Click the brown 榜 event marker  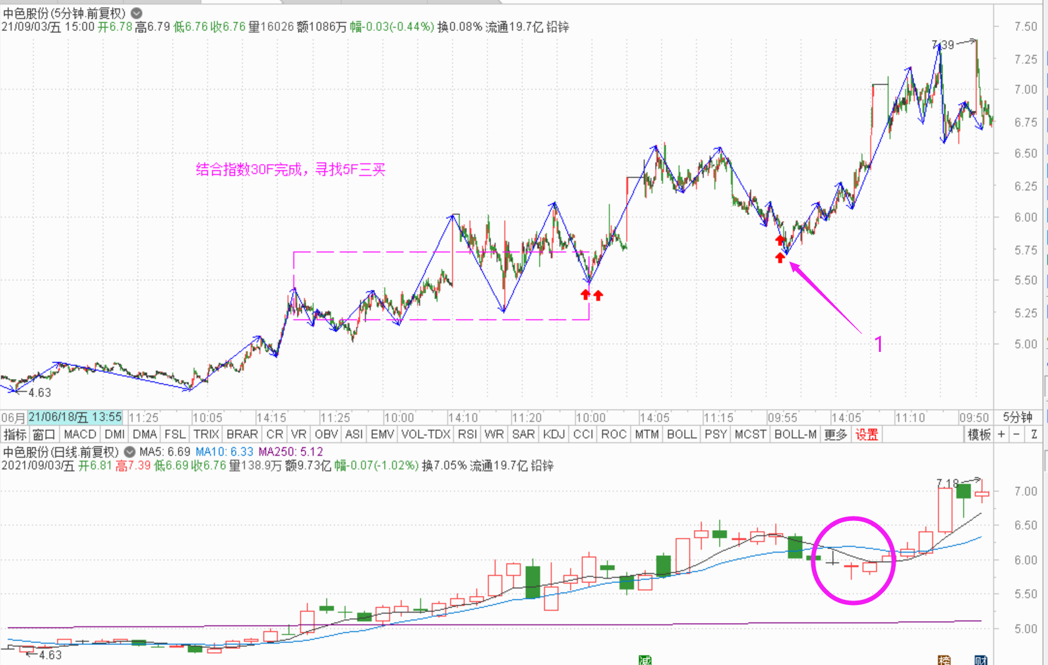[x=944, y=660]
